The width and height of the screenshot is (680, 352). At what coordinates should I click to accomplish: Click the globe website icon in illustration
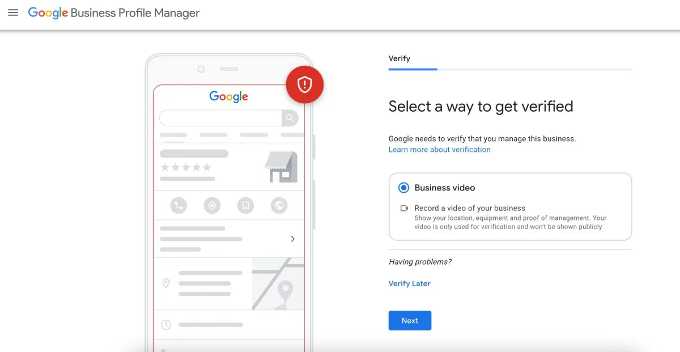[279, 205]
